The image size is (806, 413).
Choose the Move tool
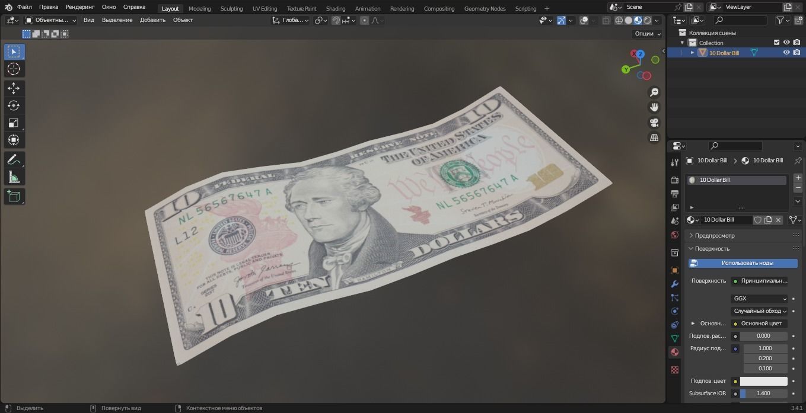pyautogui.click(x=14, y=88)
